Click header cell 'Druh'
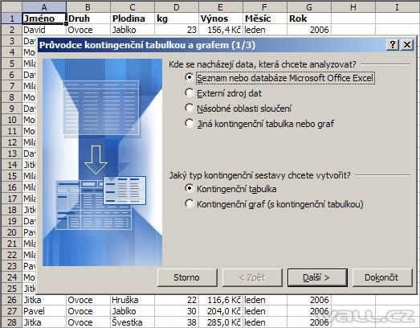Image resolution: width=420 pixels, height=328 pixels. [88, 18]
